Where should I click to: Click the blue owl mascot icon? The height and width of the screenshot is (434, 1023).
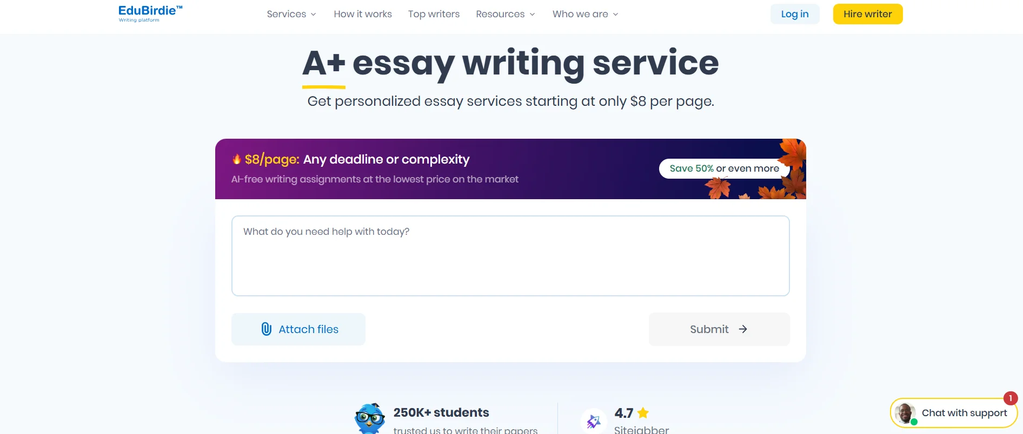coord(371,417)
